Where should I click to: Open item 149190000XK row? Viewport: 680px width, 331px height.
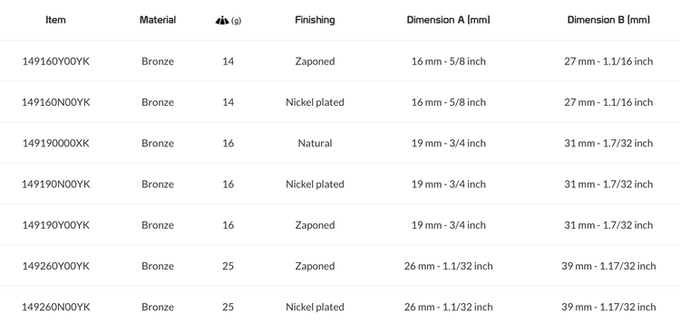340,143
